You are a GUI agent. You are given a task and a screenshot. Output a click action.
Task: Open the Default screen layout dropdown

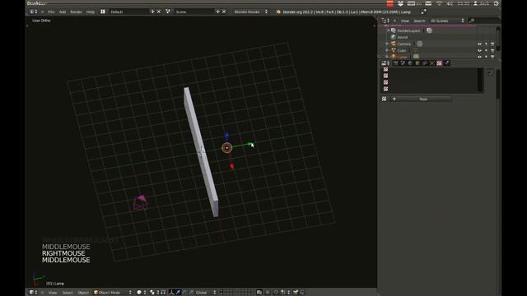(x=103, y=12)
